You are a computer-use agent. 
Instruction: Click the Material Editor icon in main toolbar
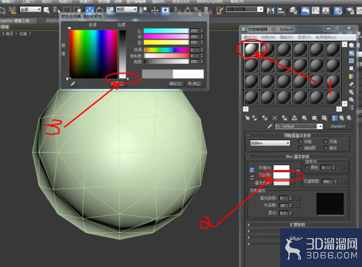[x=338, y=10]
